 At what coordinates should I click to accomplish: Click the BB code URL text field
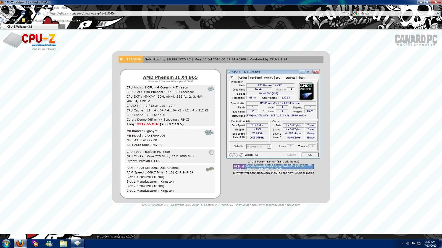[273, 173]
